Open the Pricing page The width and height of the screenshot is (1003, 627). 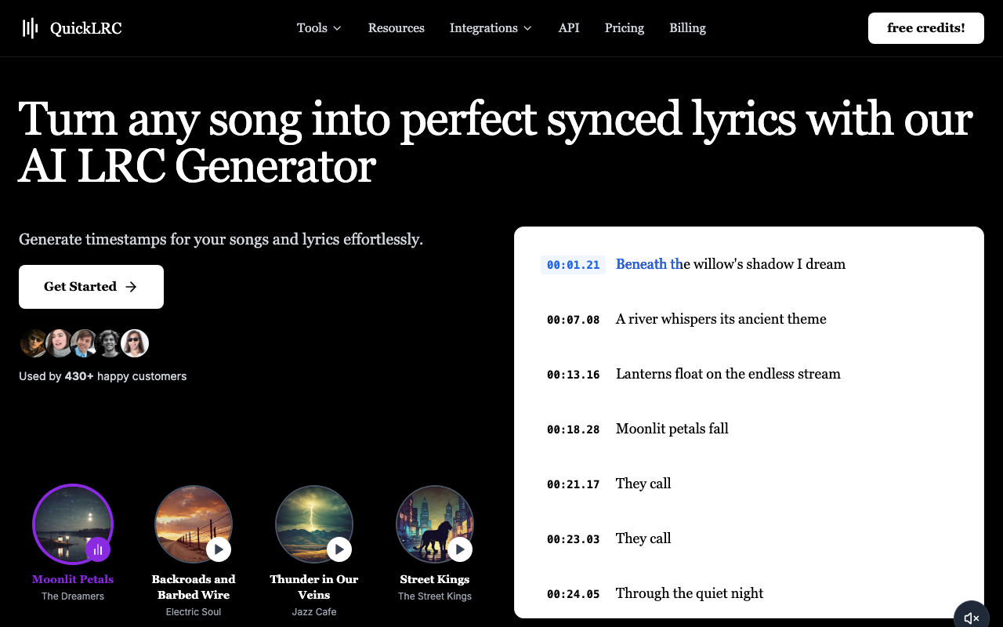[x=625, y=28]
